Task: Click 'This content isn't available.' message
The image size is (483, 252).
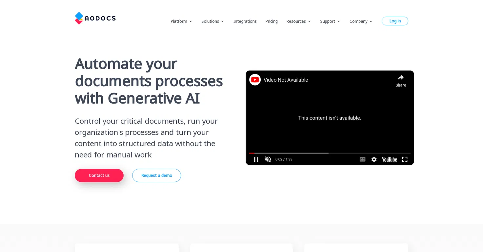Action: pyautogui.click(x=330, y=118)
